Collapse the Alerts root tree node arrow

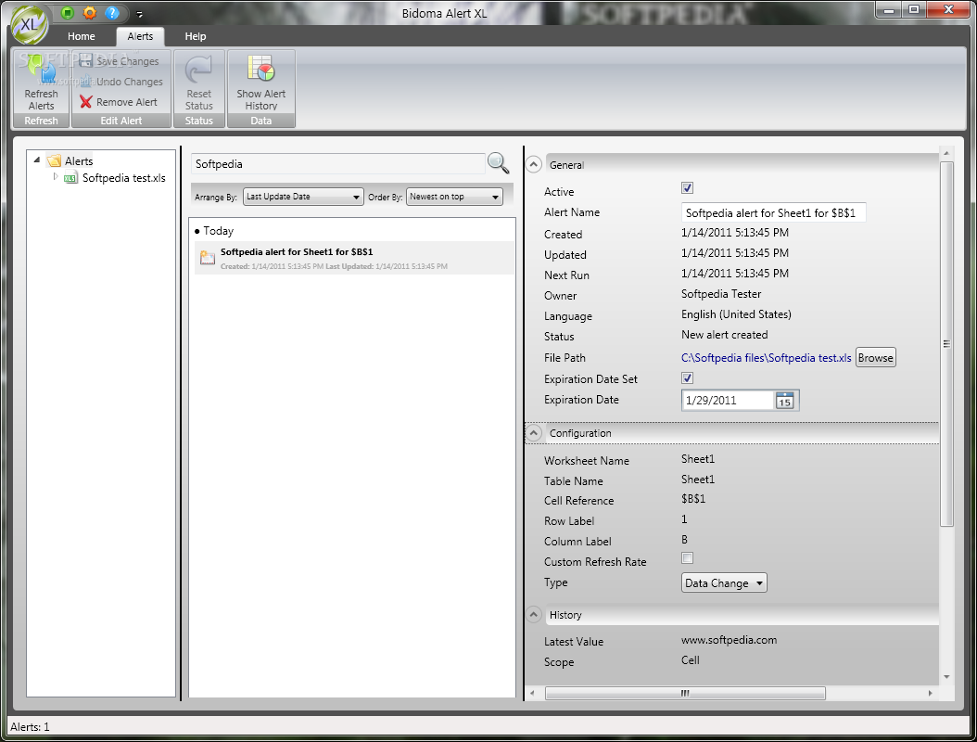pos(37,160)
